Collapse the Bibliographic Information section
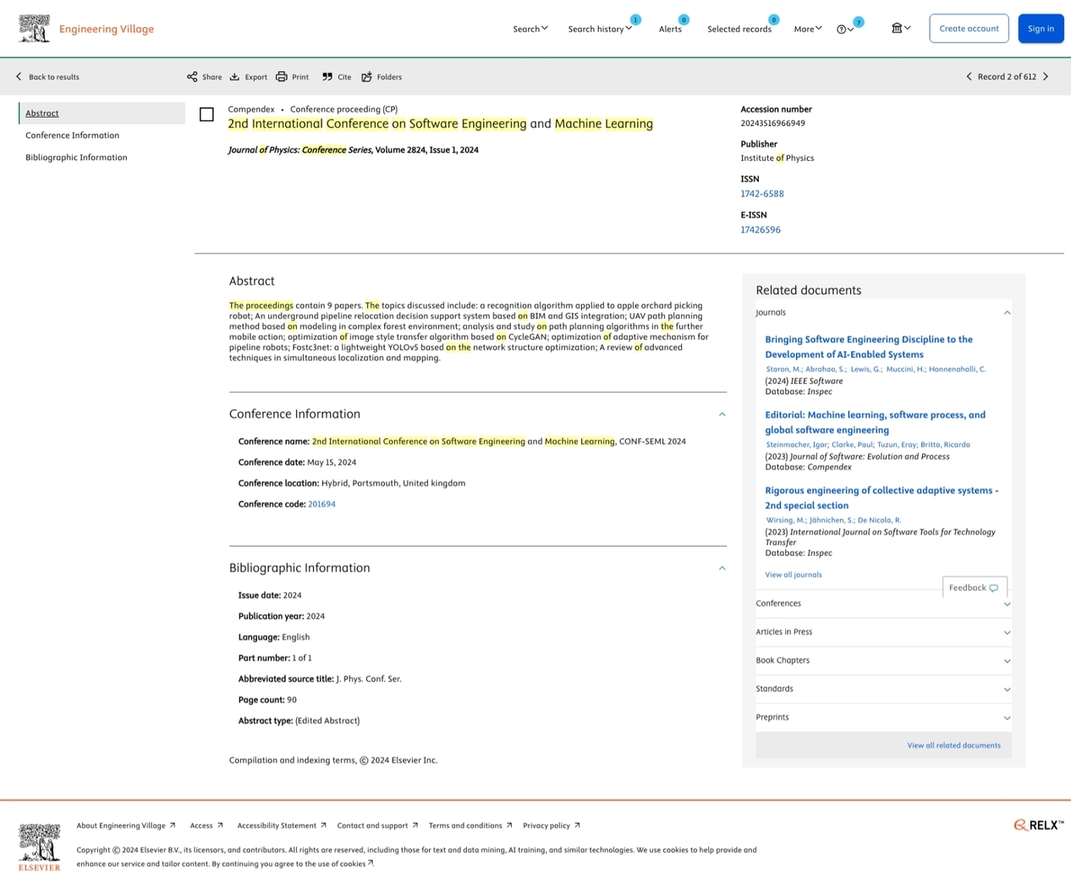Viewport: 1071px width, 889px height. [722, 568]
